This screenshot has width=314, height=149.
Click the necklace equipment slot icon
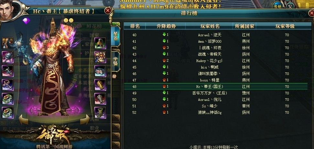click(x=8, y=85)
